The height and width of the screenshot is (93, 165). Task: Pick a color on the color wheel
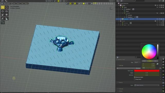click(x=149, y=52)
